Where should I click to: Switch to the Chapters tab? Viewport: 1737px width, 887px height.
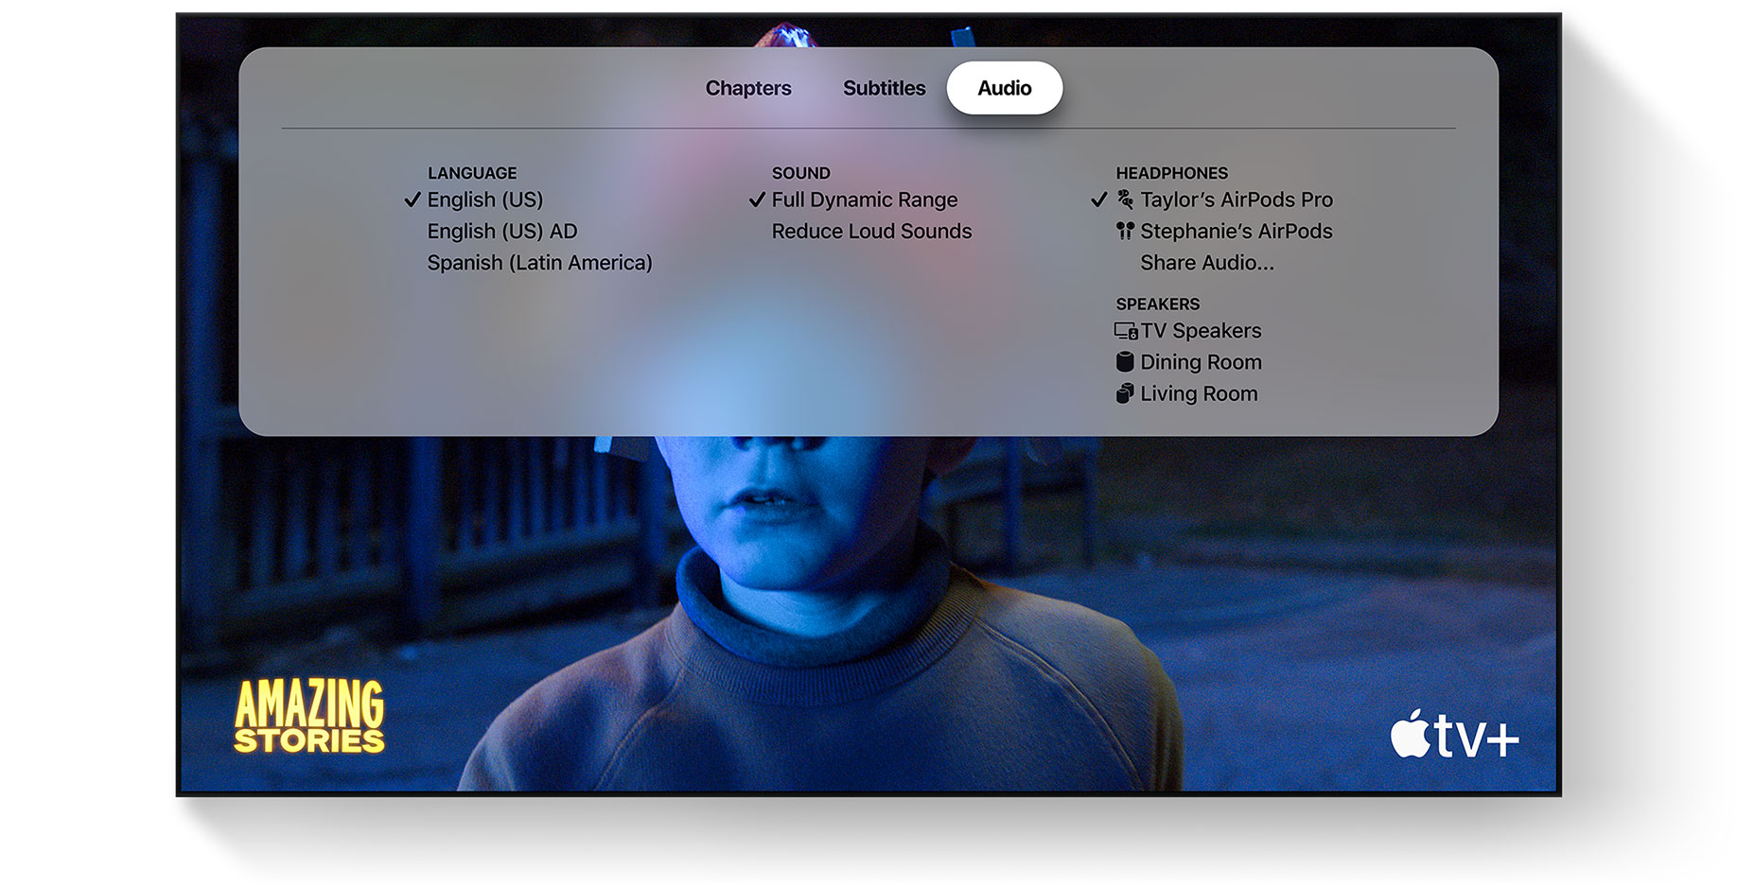[748, 88]
